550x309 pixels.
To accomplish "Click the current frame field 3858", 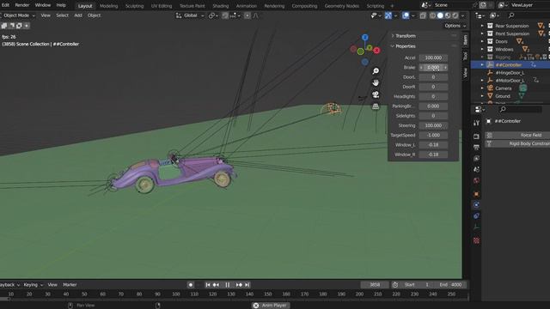I will point(375,285).
